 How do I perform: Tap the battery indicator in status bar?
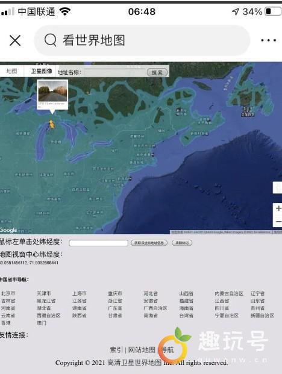[x=273, y=11]
